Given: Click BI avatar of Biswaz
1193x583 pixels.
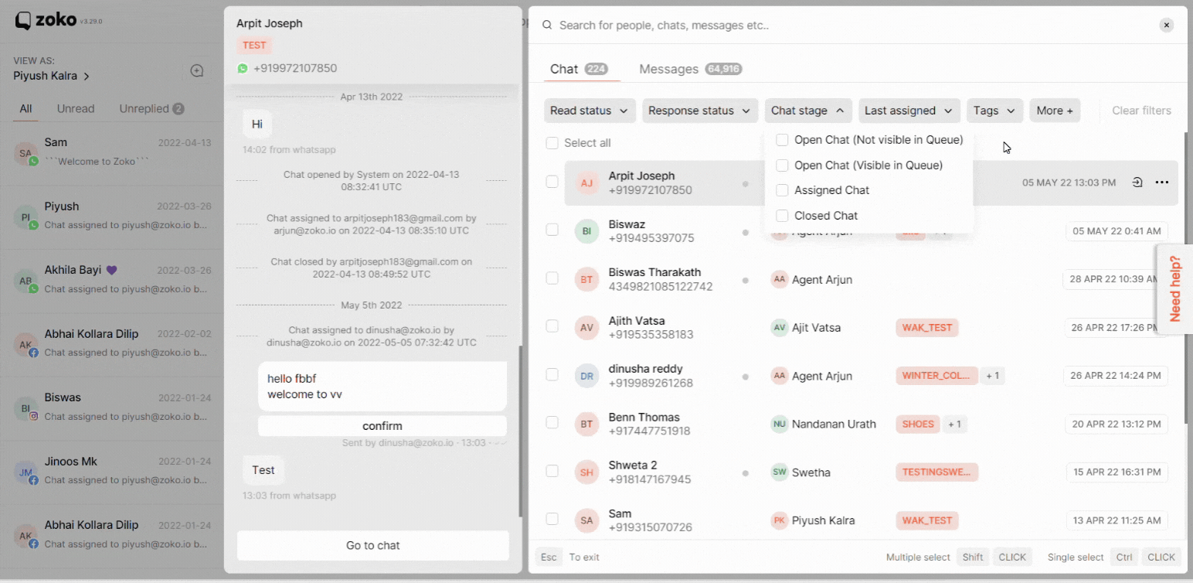Looking at the screenshot, I should click(587, 231).
